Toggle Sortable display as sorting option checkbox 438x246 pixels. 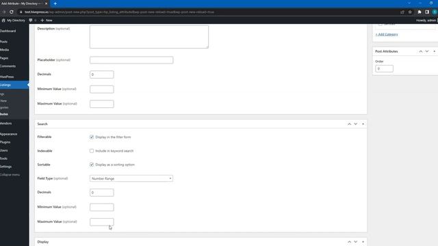point(92,165)
